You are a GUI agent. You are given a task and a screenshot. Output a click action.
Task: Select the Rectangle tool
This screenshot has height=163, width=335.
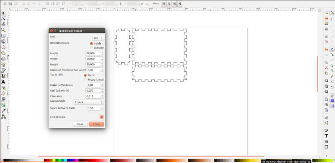point(3,36)
